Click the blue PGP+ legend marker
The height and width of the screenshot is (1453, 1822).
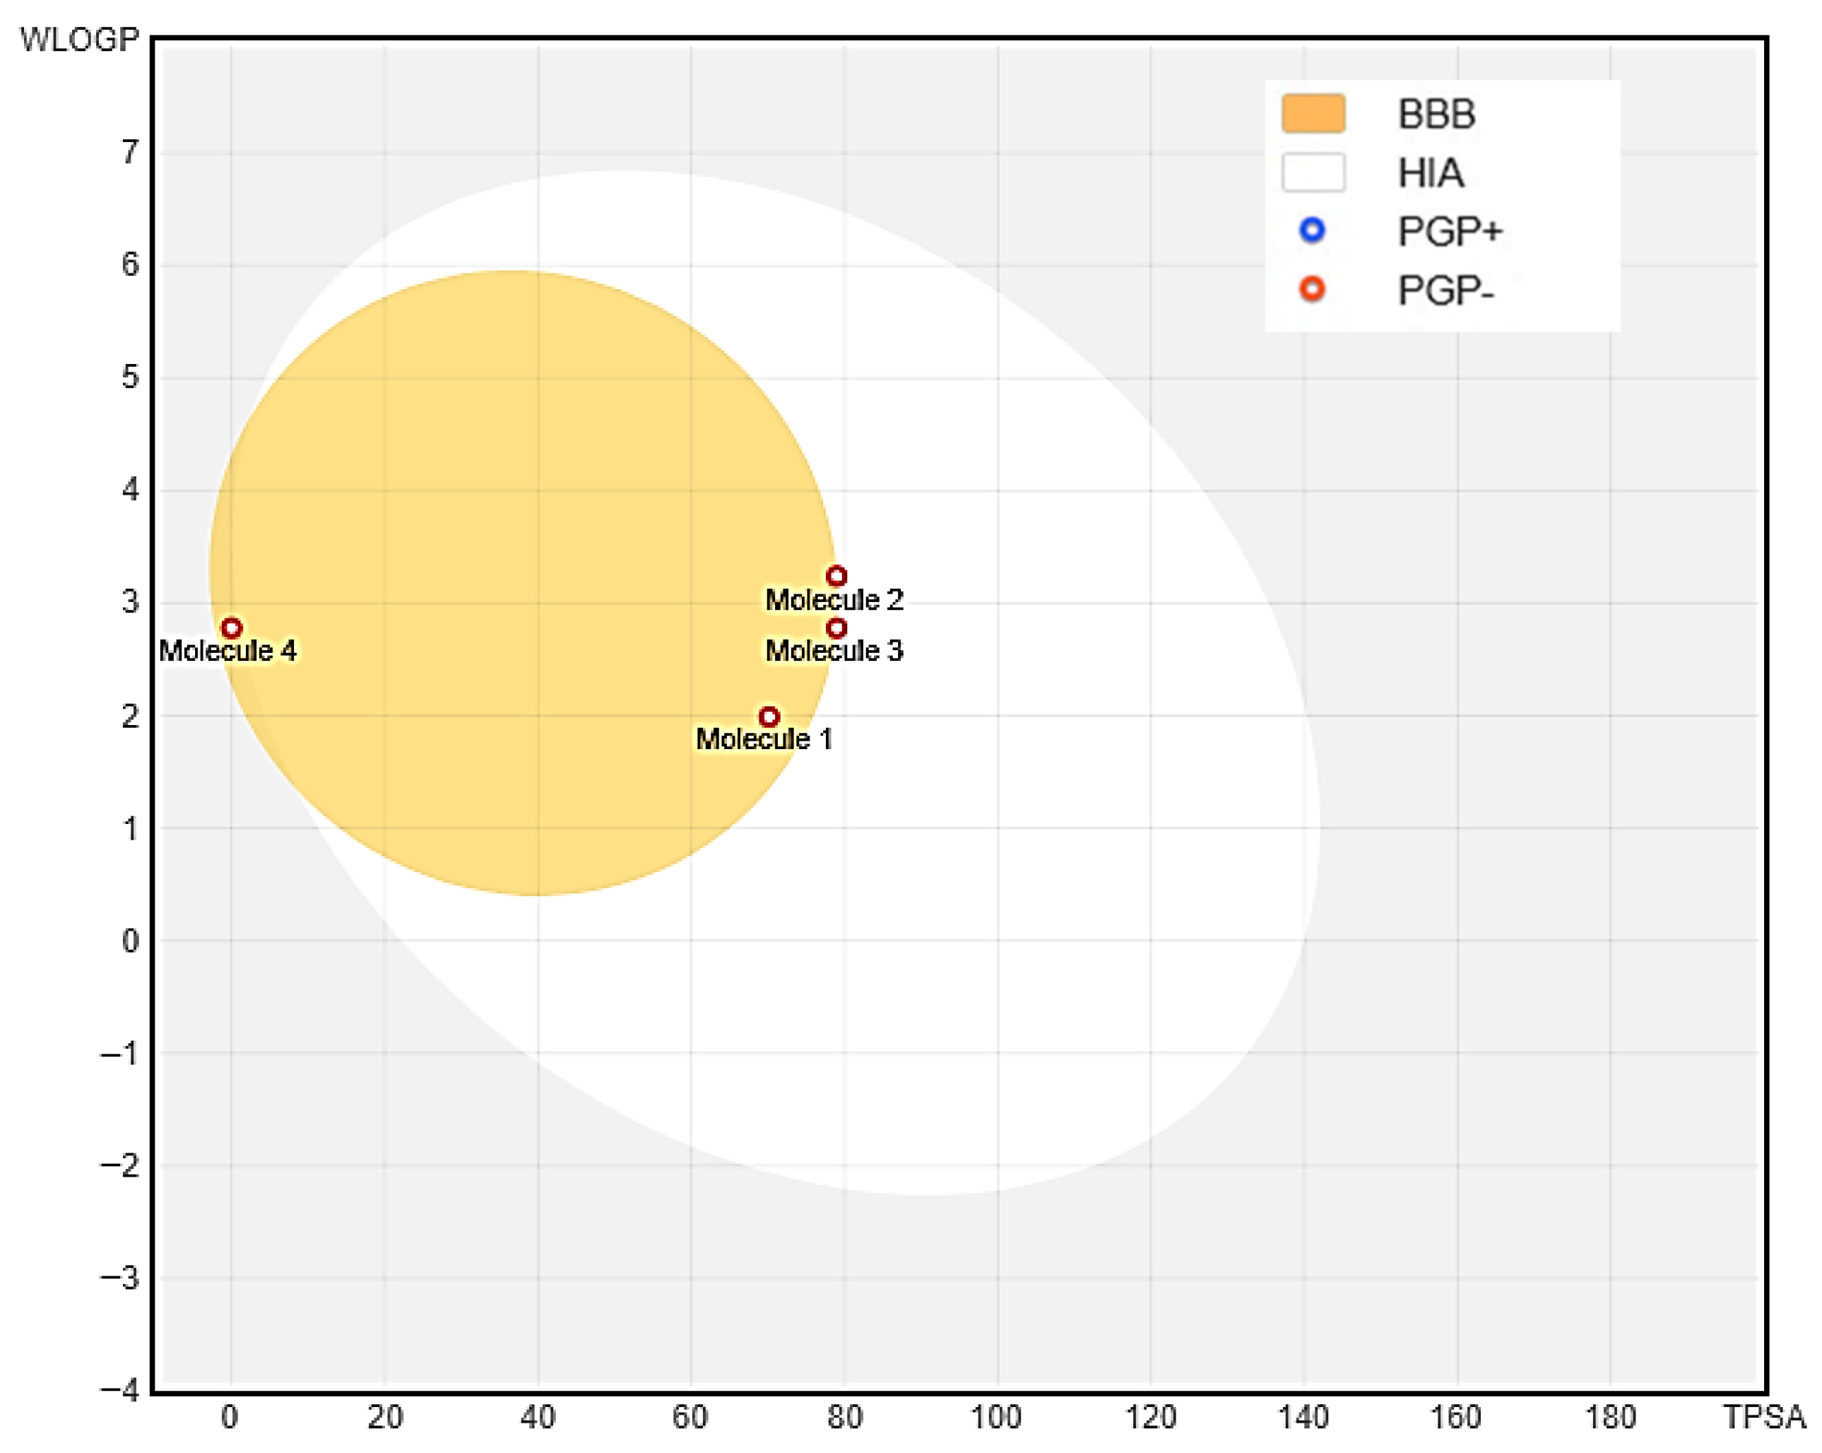point(1311,230)
